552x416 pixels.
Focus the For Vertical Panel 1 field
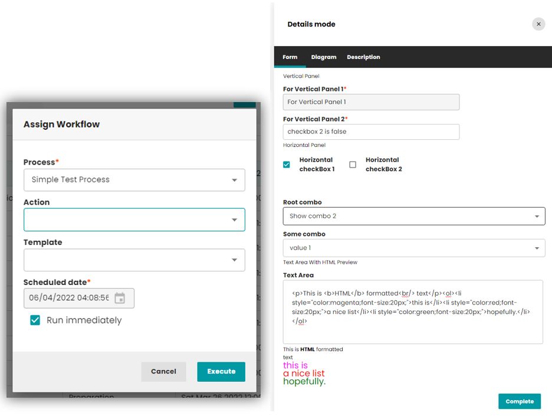(371, 102)
